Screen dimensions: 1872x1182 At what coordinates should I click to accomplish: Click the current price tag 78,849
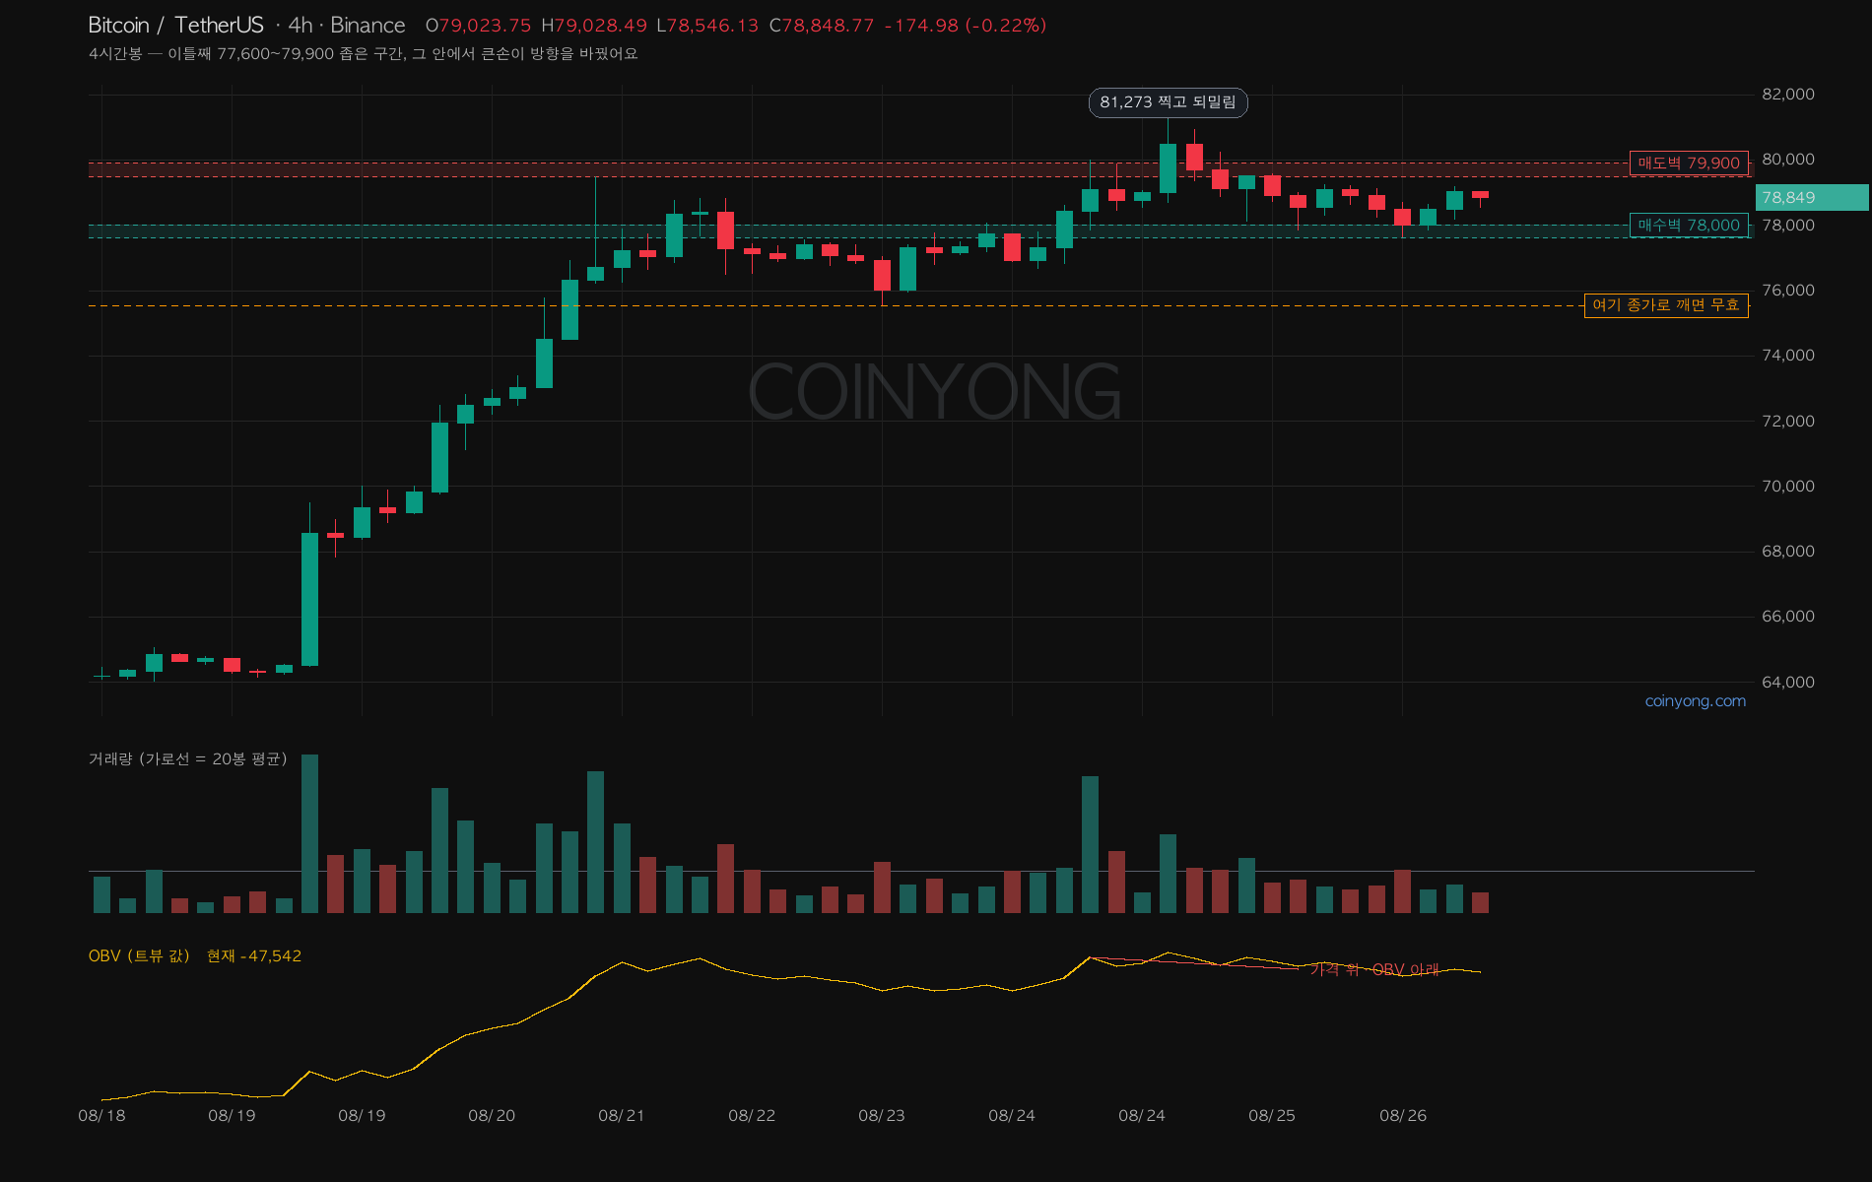coord(1811,198)
